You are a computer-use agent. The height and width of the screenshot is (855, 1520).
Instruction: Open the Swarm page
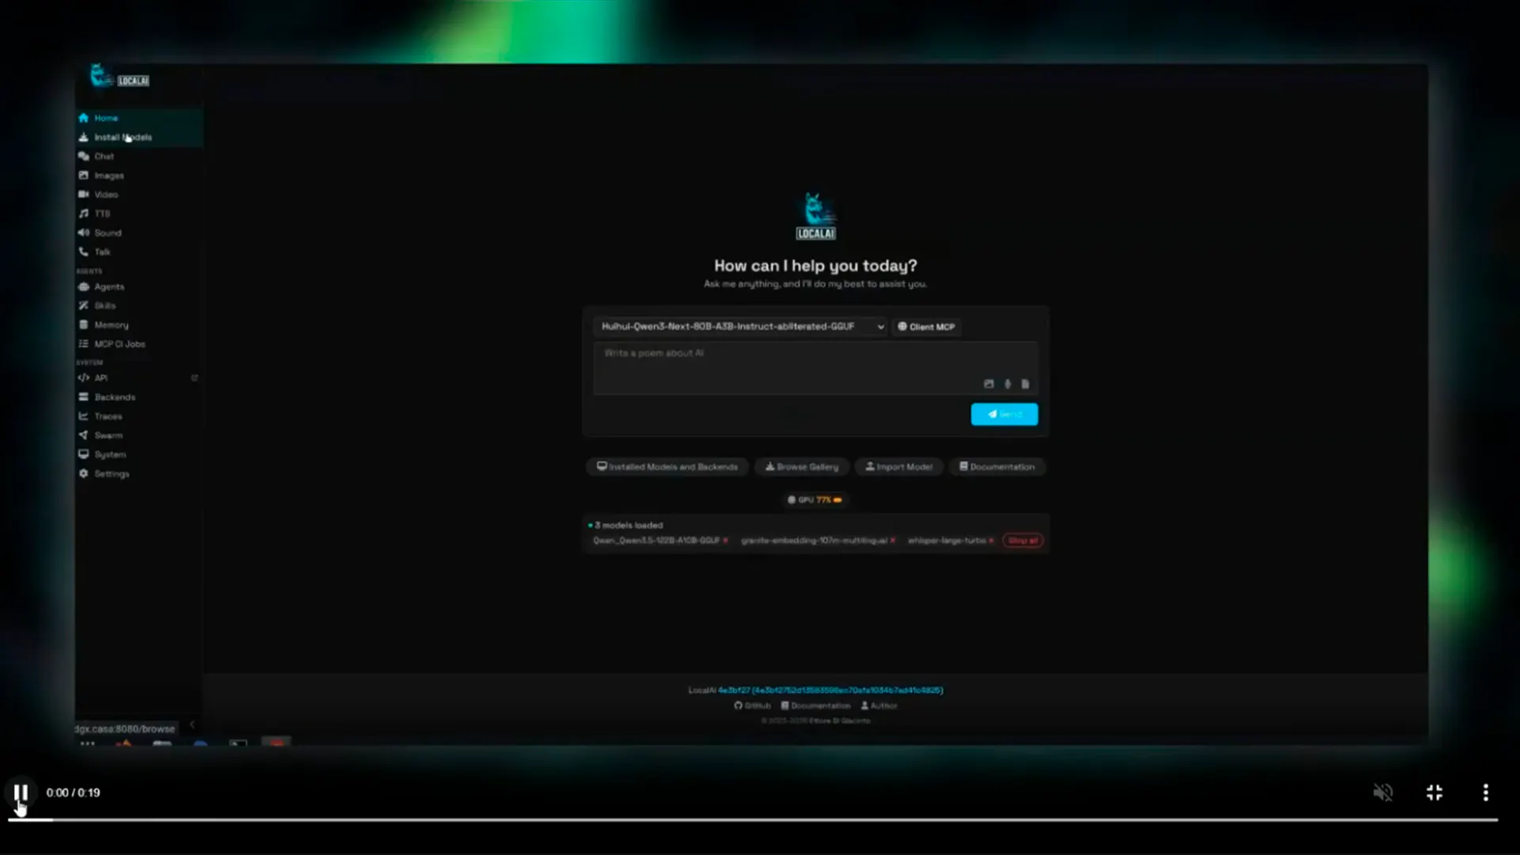139,435
